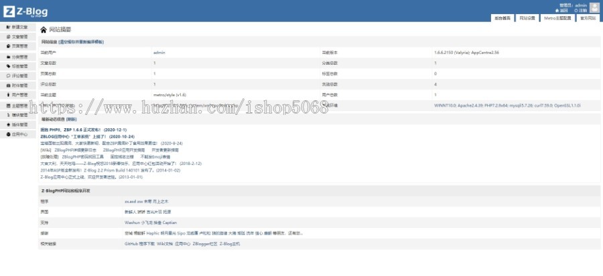The width and height of the screenshot is (603, 276).
Task: Open 模块管理 in the sidebar
Action: point(17,115)
